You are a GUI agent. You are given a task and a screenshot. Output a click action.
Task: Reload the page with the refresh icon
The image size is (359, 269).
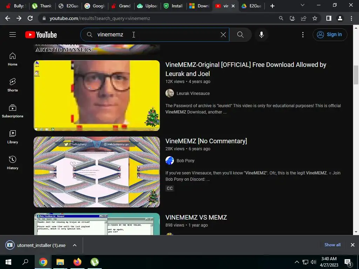30,18
